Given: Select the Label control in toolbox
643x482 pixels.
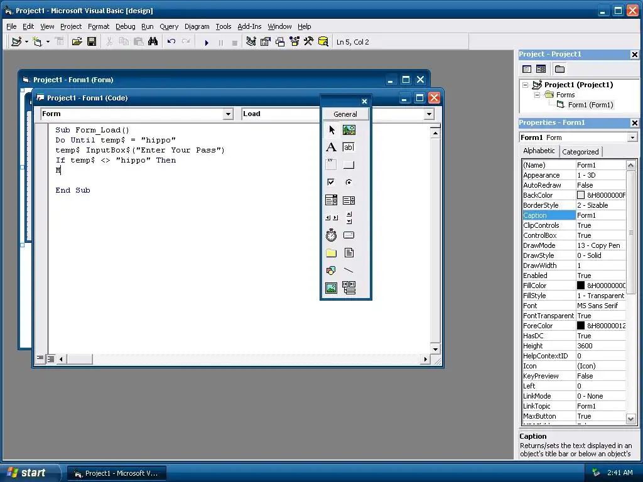Looking at the screenshot, I should 332,147.
